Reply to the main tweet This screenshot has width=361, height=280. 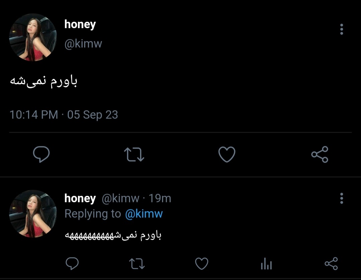click(41, 154)
